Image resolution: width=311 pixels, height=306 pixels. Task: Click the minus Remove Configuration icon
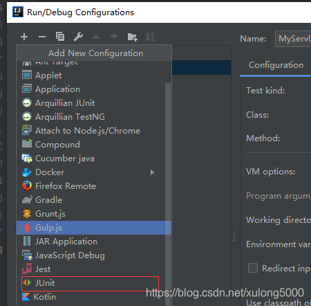click(x=42, y=37)
